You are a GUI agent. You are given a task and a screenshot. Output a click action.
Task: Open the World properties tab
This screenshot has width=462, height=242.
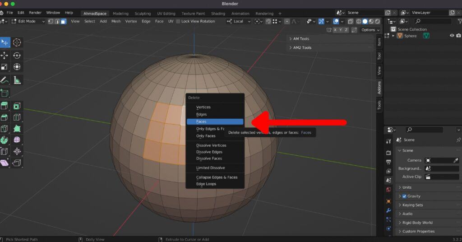click(388, 190)
